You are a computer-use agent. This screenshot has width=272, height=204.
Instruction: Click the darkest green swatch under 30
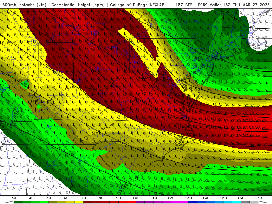pos(18,203)
